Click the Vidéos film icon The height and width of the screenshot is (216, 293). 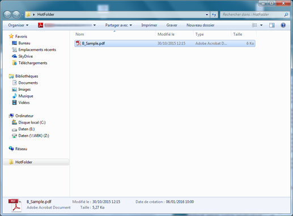pos(14,103)
